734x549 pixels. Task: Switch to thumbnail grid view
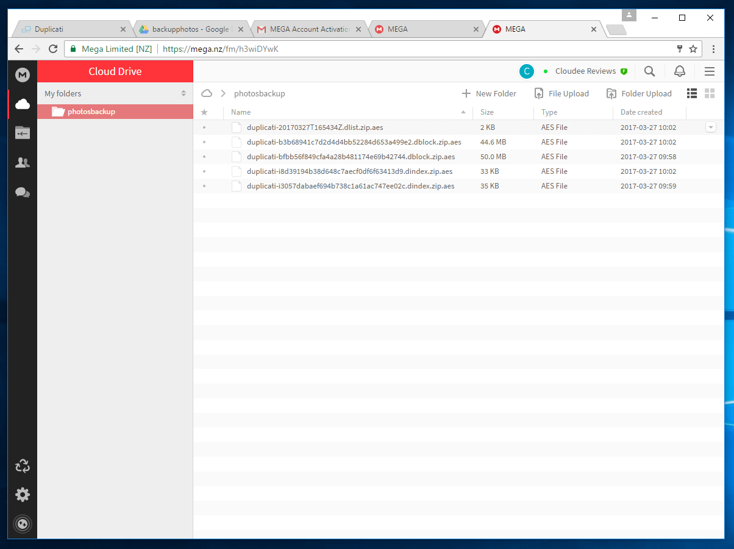[x=710, y=93]
